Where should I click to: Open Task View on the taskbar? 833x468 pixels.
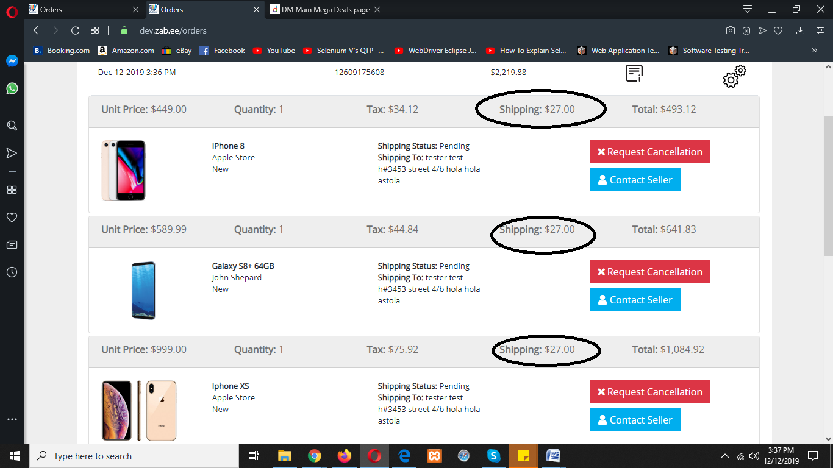tap(254, 456)
